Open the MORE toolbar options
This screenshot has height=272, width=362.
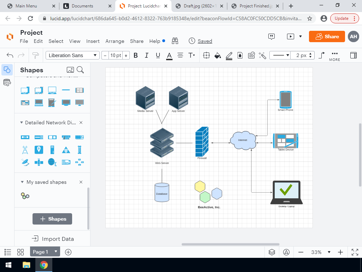[x=334, y=56]
